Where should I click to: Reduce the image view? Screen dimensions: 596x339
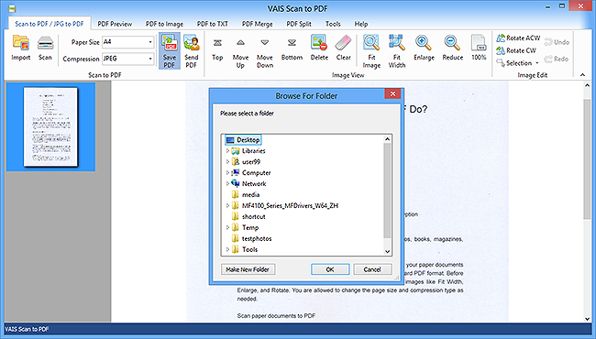(453, 48)
